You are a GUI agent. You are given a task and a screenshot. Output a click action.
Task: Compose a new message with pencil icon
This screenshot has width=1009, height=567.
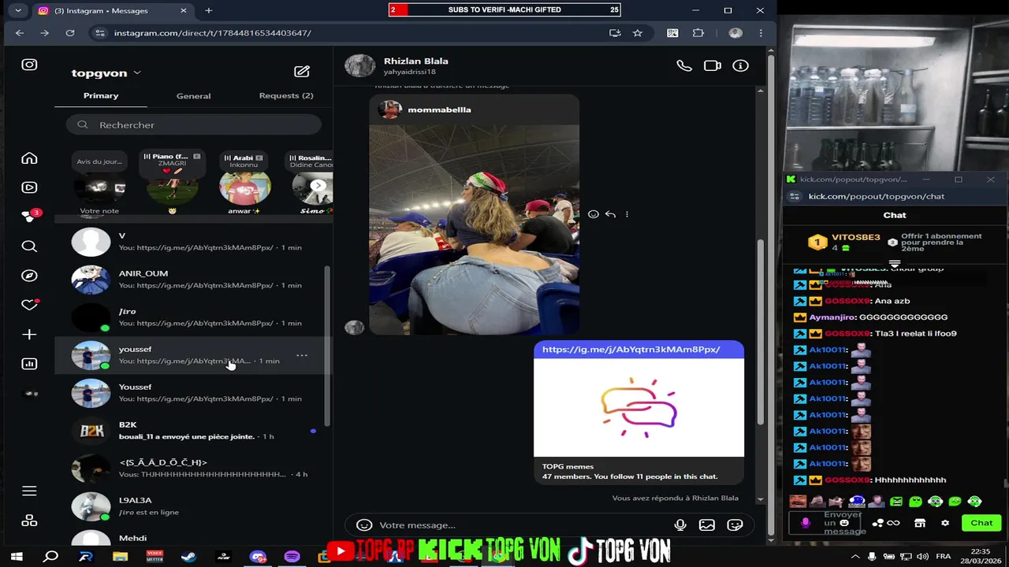(302, 72)
